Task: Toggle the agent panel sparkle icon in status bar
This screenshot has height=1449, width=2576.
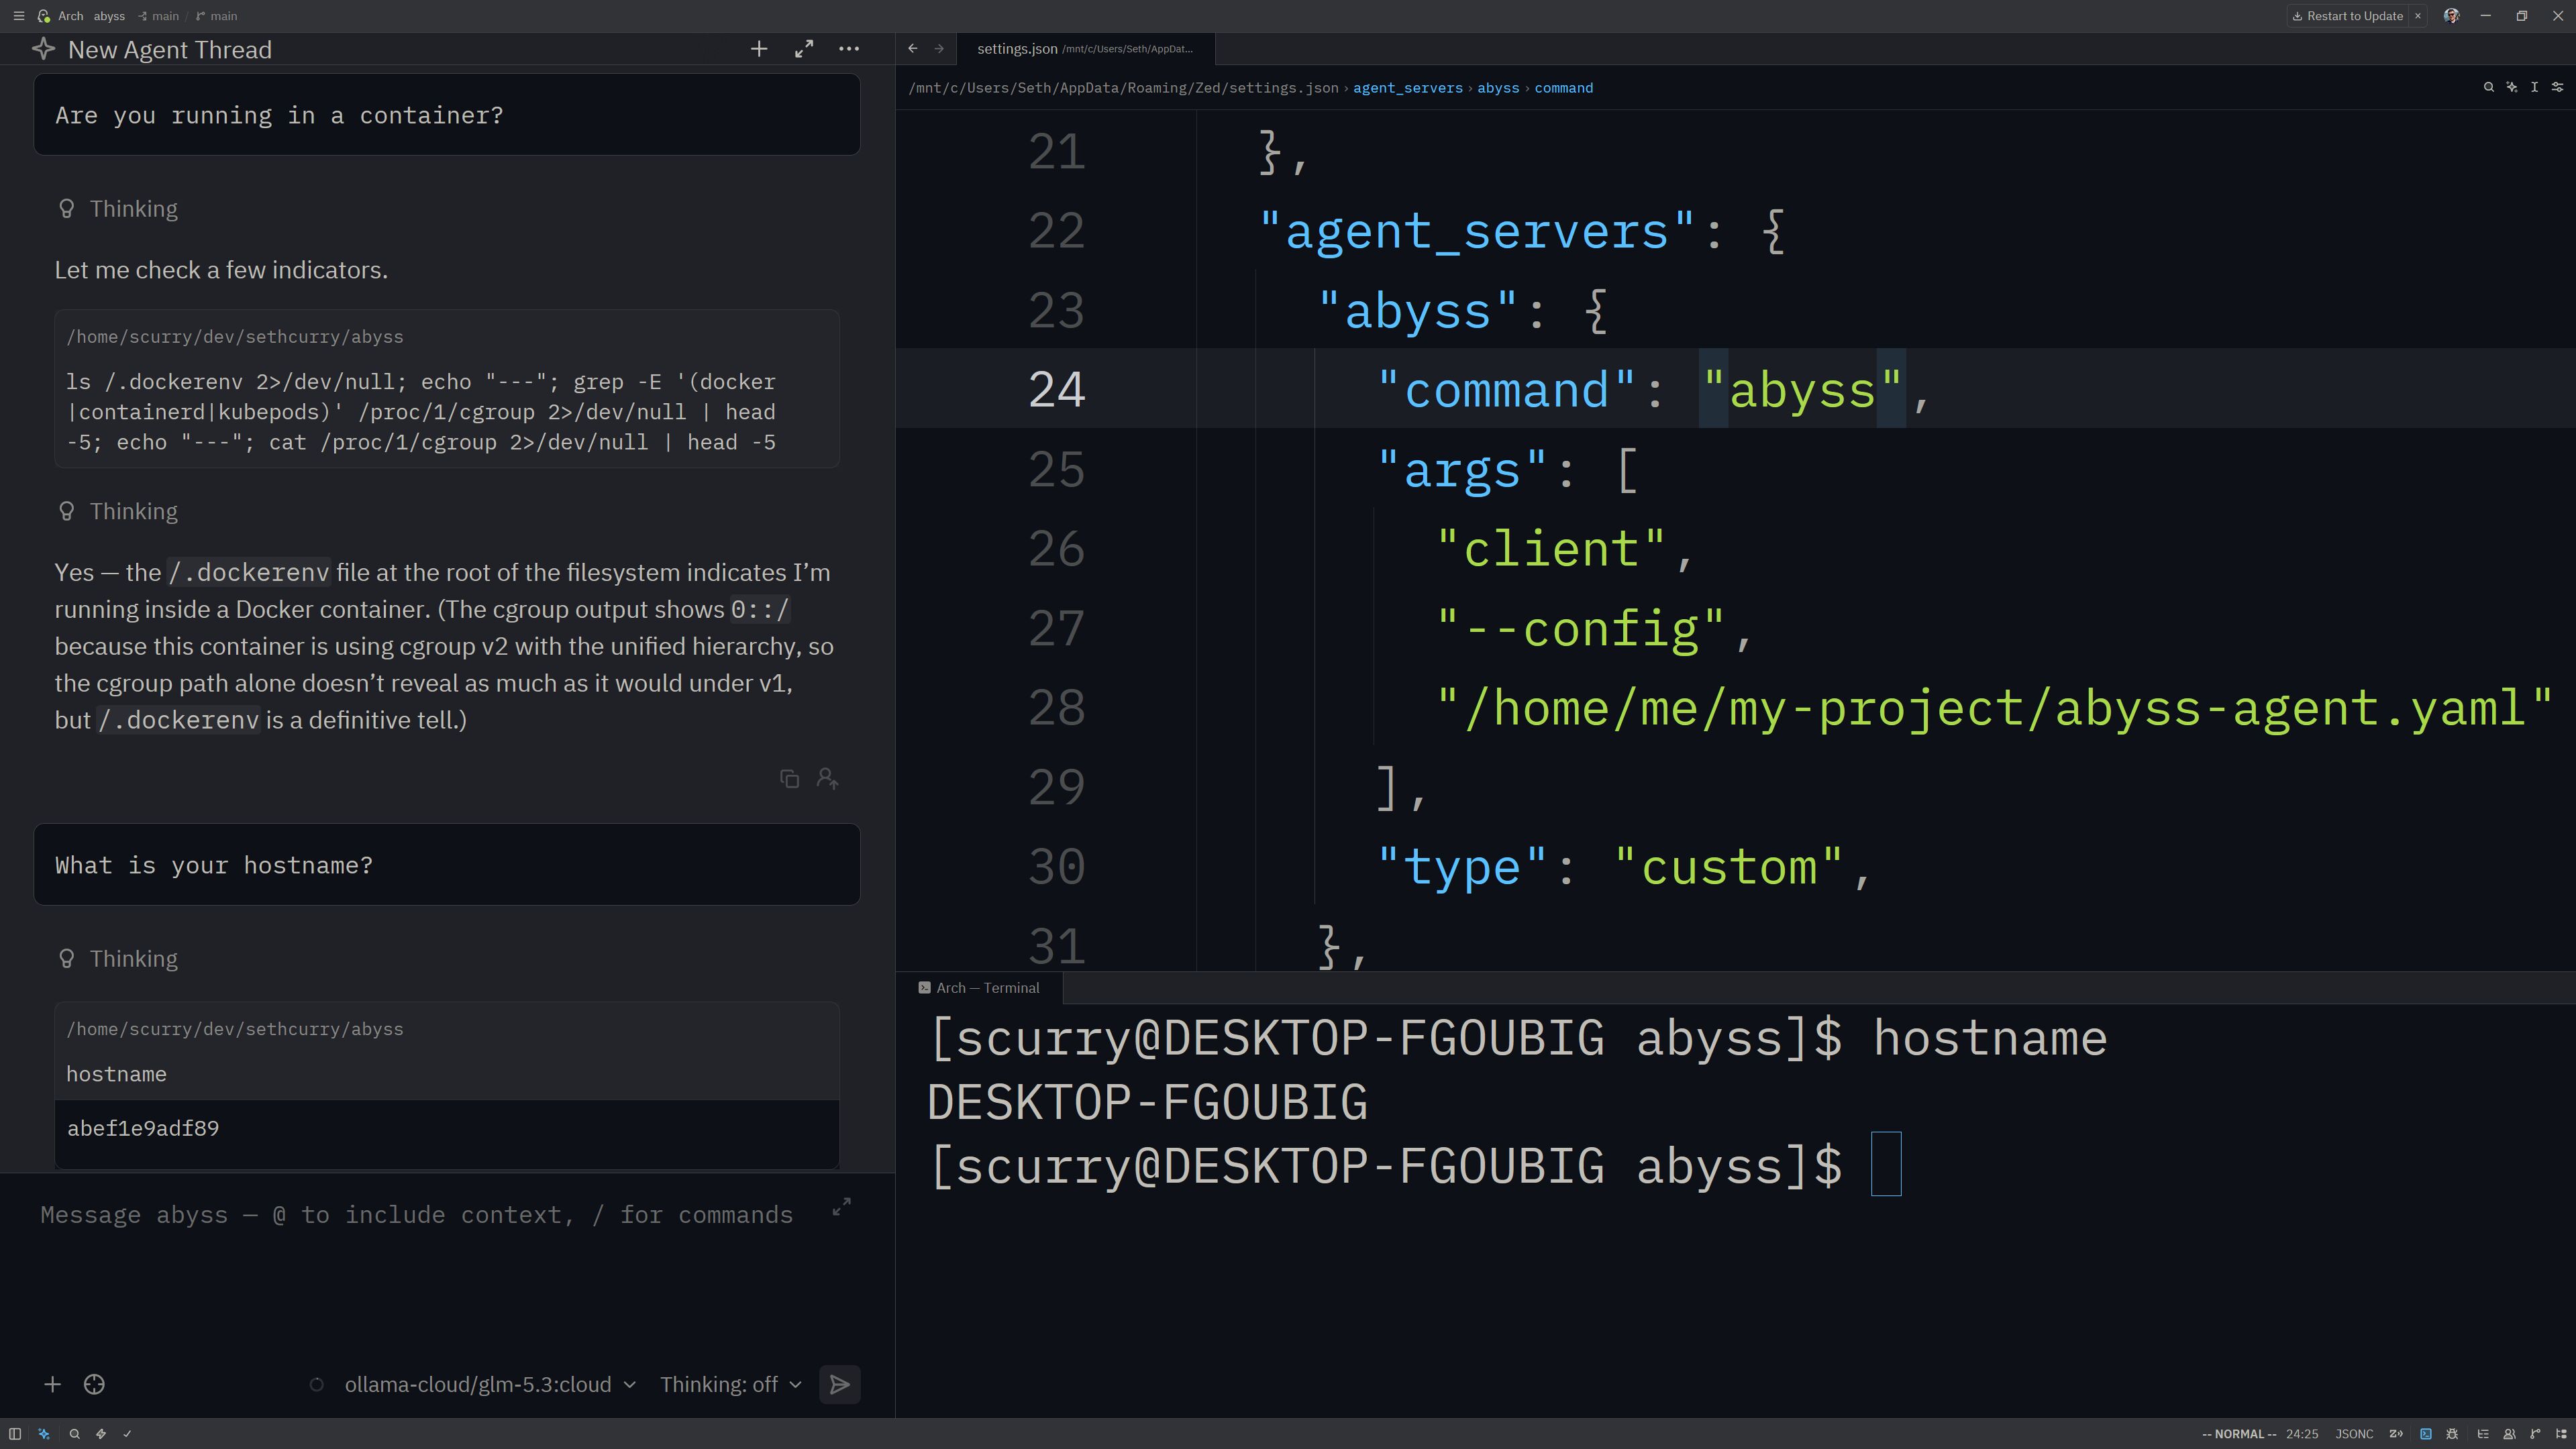Action: 44,1433
